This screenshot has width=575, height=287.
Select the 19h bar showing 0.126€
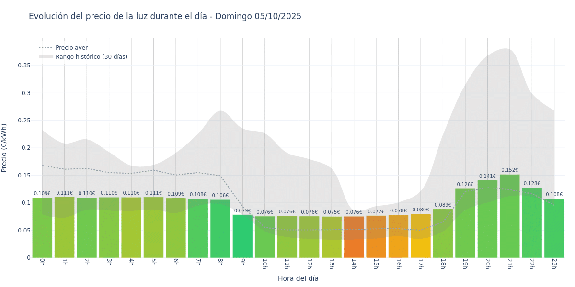[465, 223]
